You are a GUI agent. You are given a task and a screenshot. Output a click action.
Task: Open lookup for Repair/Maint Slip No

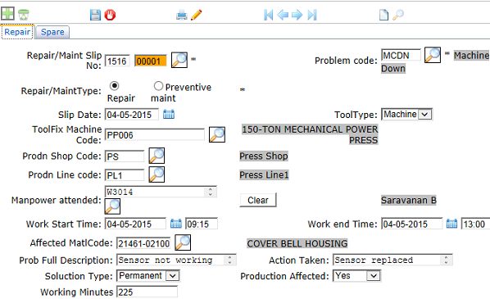[x=179, y=60]
